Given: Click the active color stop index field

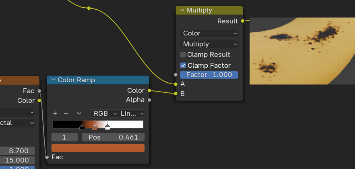Looking at the screenshot, I should 64,137.
